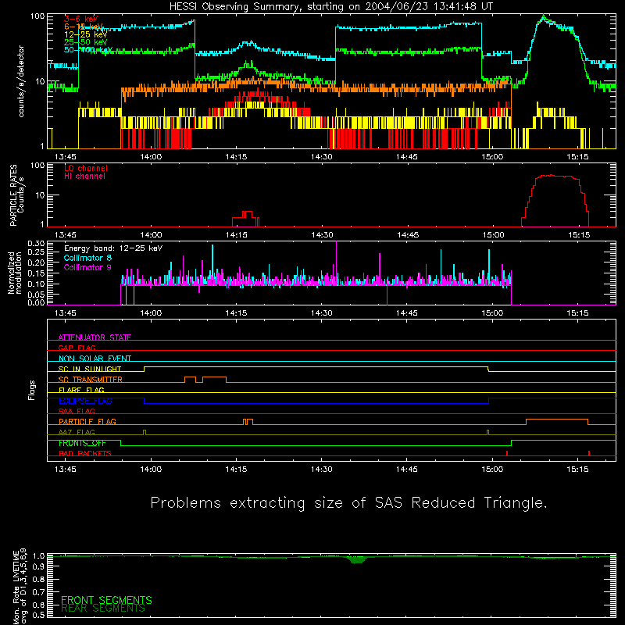
Task: Click the 14:30 tick label under modulation plot
Action: (x=322, y=313)
